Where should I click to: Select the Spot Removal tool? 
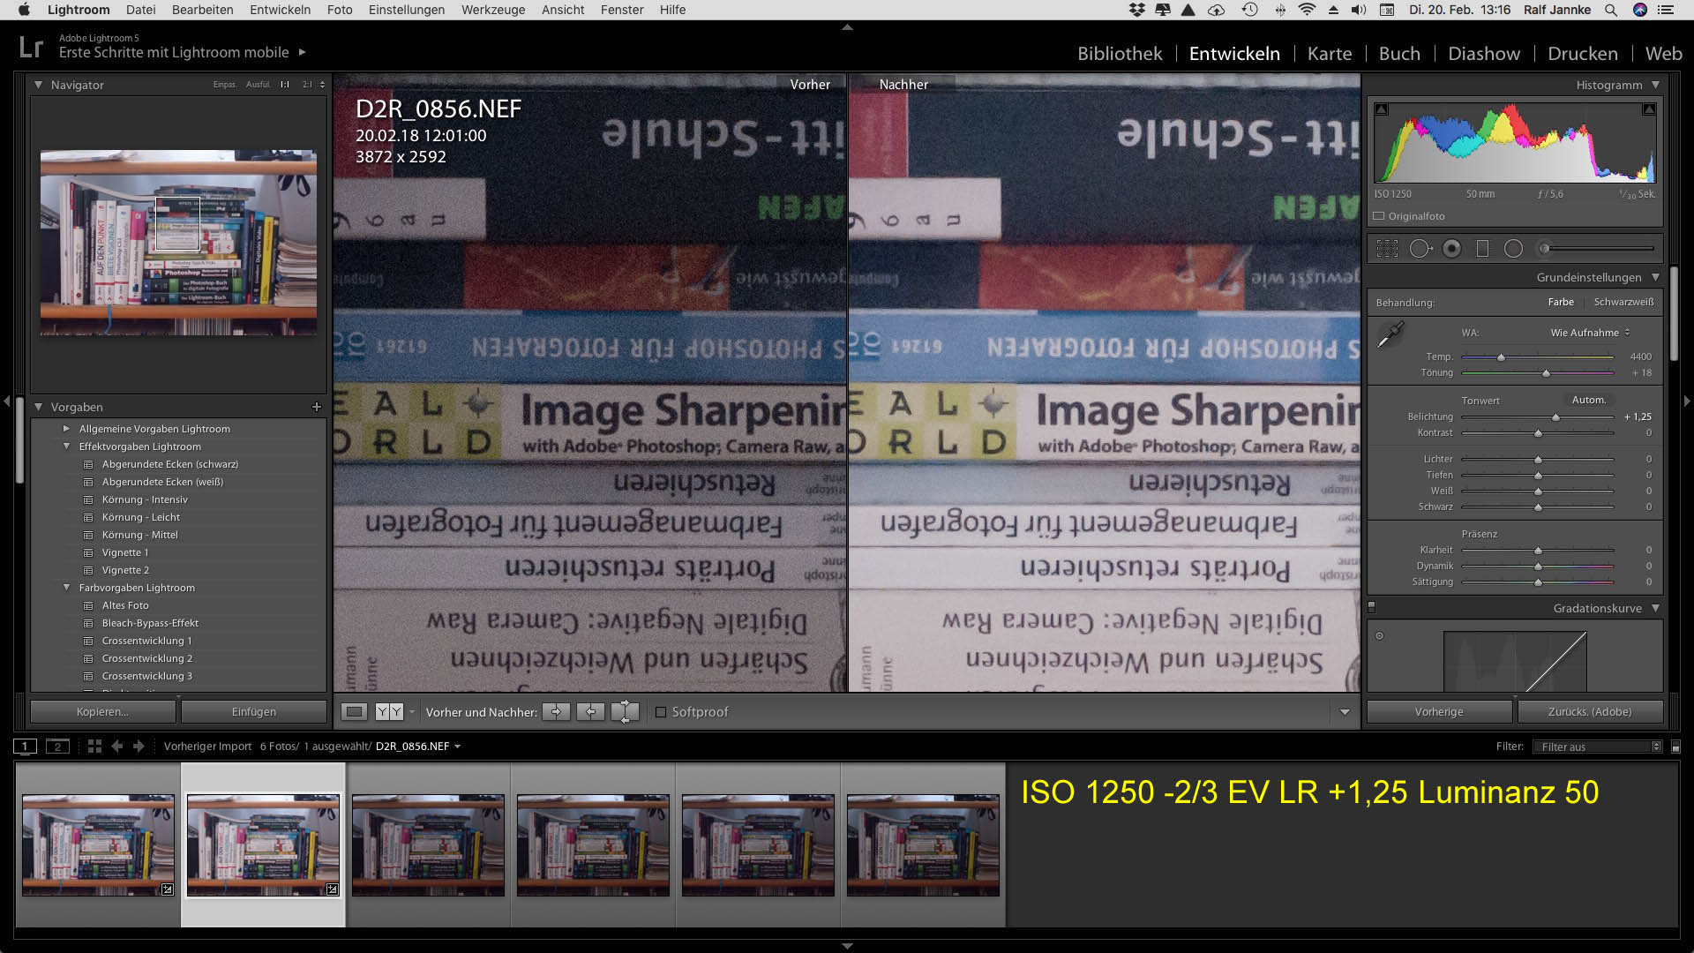coord(1420,249)
